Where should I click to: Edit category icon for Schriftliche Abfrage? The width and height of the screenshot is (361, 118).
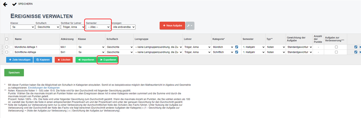pos(237,52)
